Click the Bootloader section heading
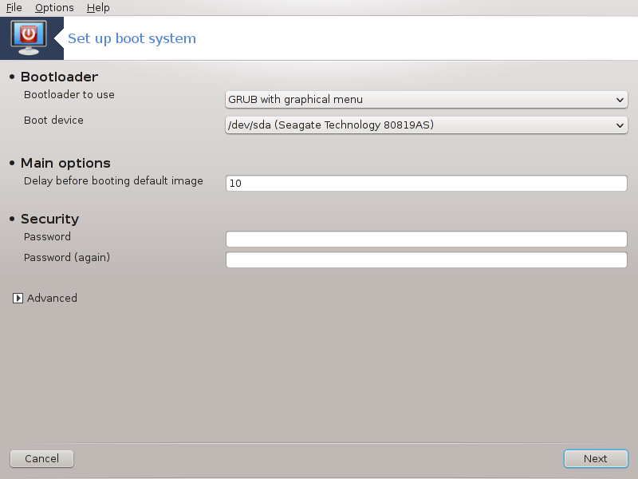638x479 pixels. [x=59, y=77]
